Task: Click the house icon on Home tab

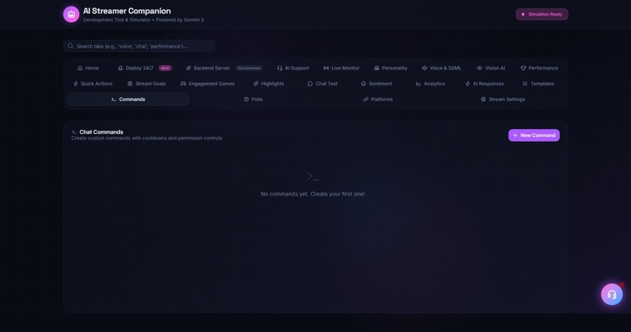Action: pyautogui.click(x=80, y=68)
